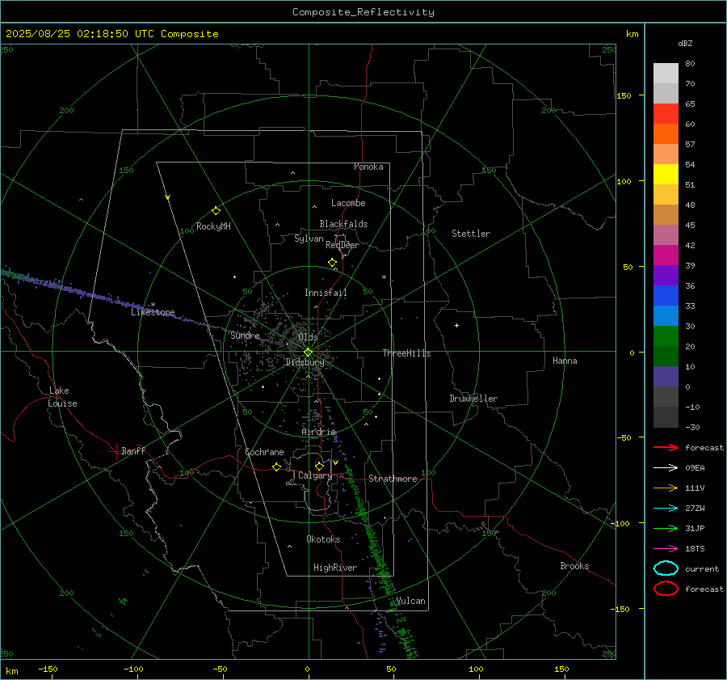This screenshot has width=727, height=680.
Task: Select the yellow V marker east of Calgary
Action: (x=335, y=462)
